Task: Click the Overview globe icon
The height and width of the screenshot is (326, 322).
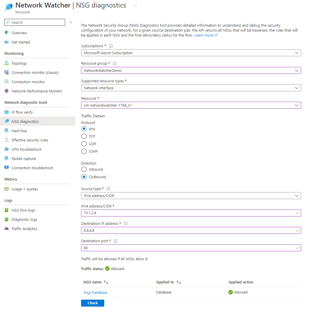Action: tap(7, 33)
